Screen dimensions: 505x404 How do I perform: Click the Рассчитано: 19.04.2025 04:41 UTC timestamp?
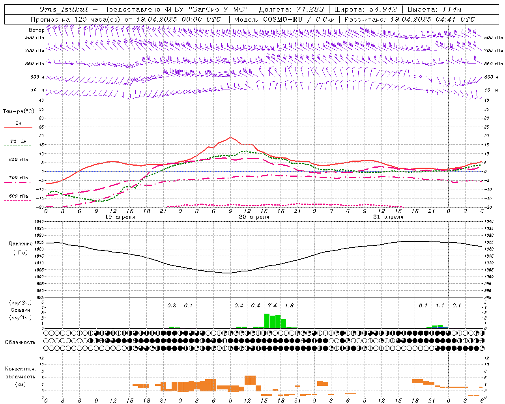pyautogui.click(x=410, y=19)
